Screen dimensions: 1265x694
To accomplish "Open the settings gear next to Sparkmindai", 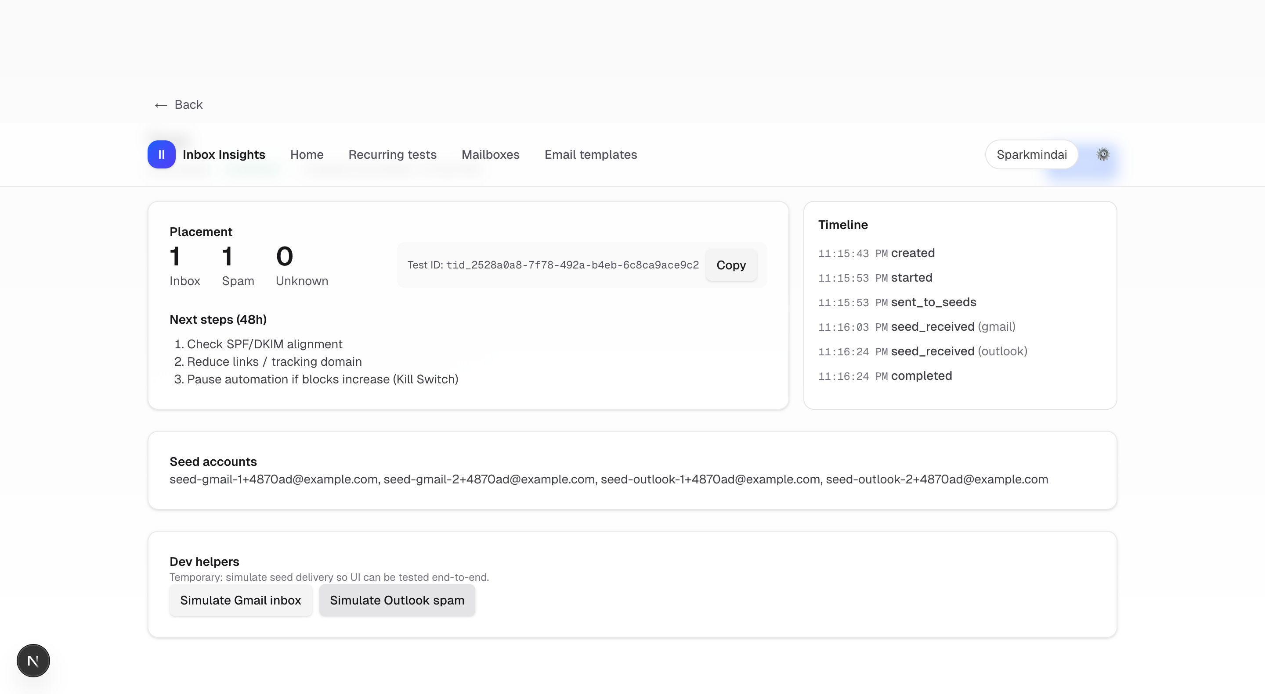I will point(1103,154).
